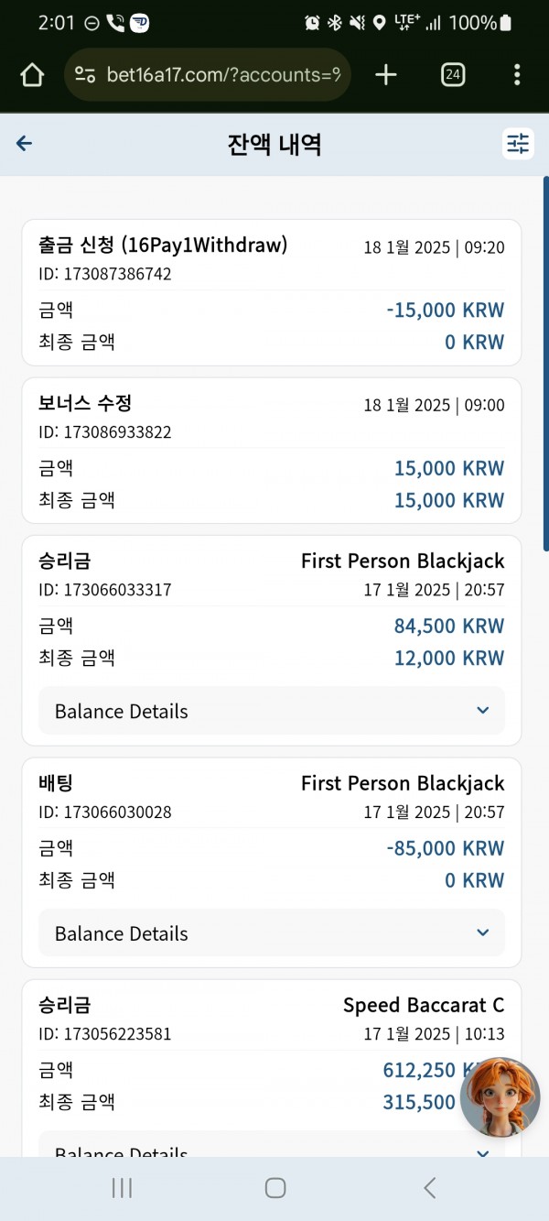Expand Balance Details under Speed Baccarat C
549x1221 pixels.
[x=272, y=1147]
